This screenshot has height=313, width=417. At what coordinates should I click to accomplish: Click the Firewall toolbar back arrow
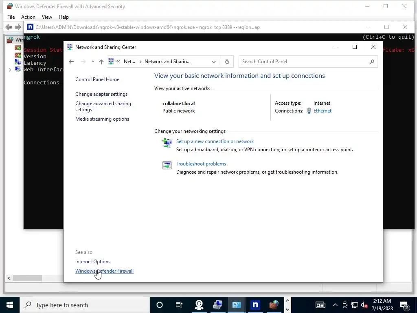[x=9, y=27]
